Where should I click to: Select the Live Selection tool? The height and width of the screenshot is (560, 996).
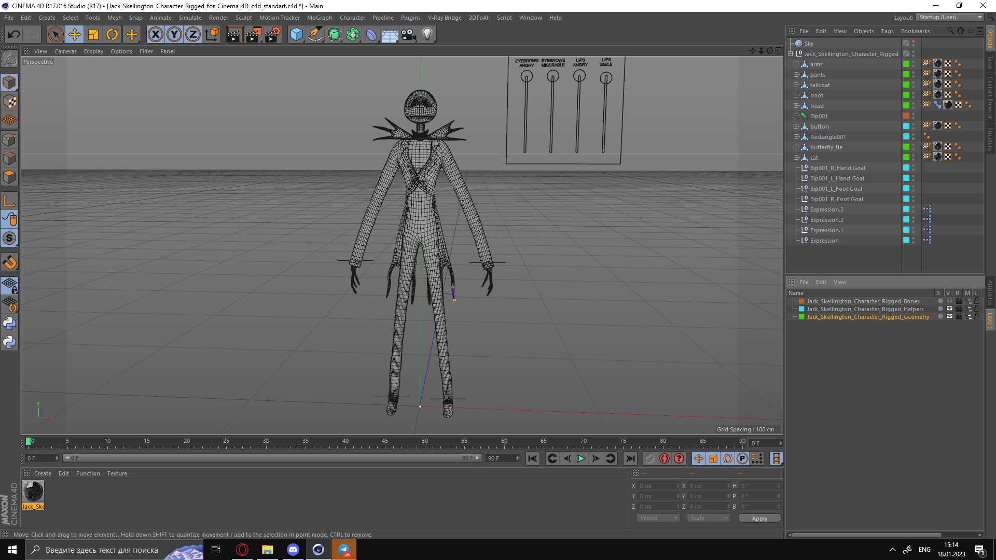[x=56, y=35]
